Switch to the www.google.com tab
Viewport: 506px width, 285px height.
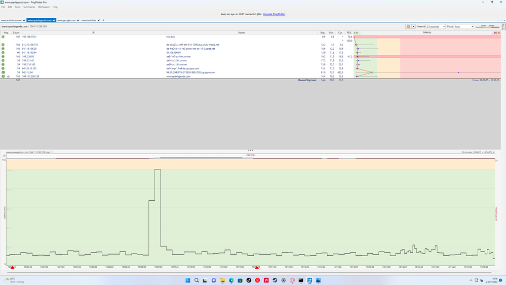coord(66,20)
